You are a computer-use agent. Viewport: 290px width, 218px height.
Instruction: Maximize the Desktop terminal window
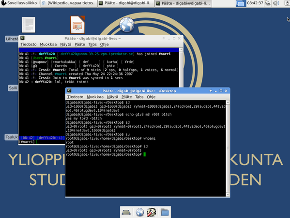pos(221,91)
